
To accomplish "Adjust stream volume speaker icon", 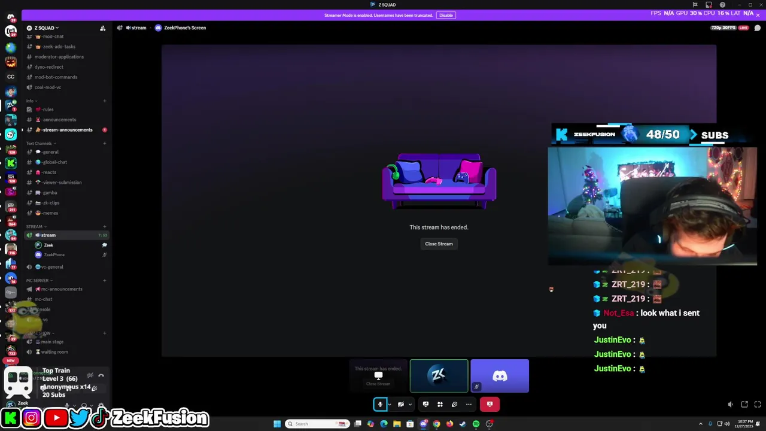I will (730, 405).
